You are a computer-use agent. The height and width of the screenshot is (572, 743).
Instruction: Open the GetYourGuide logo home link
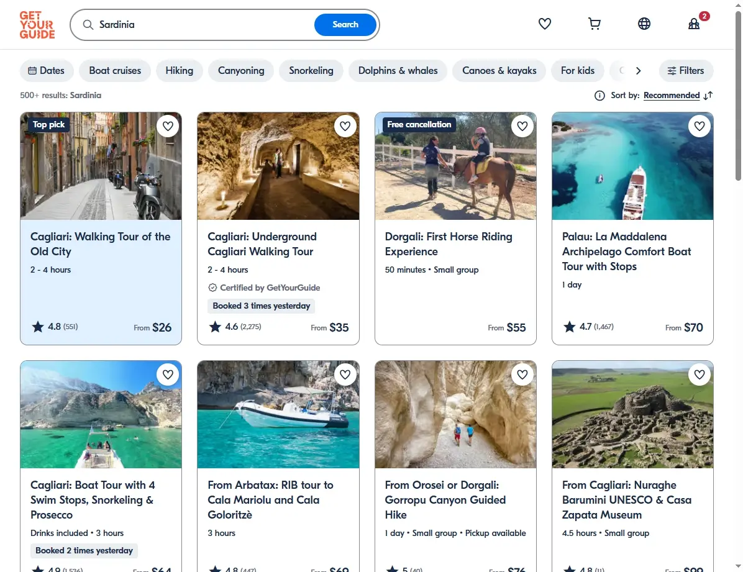[37, 25]
